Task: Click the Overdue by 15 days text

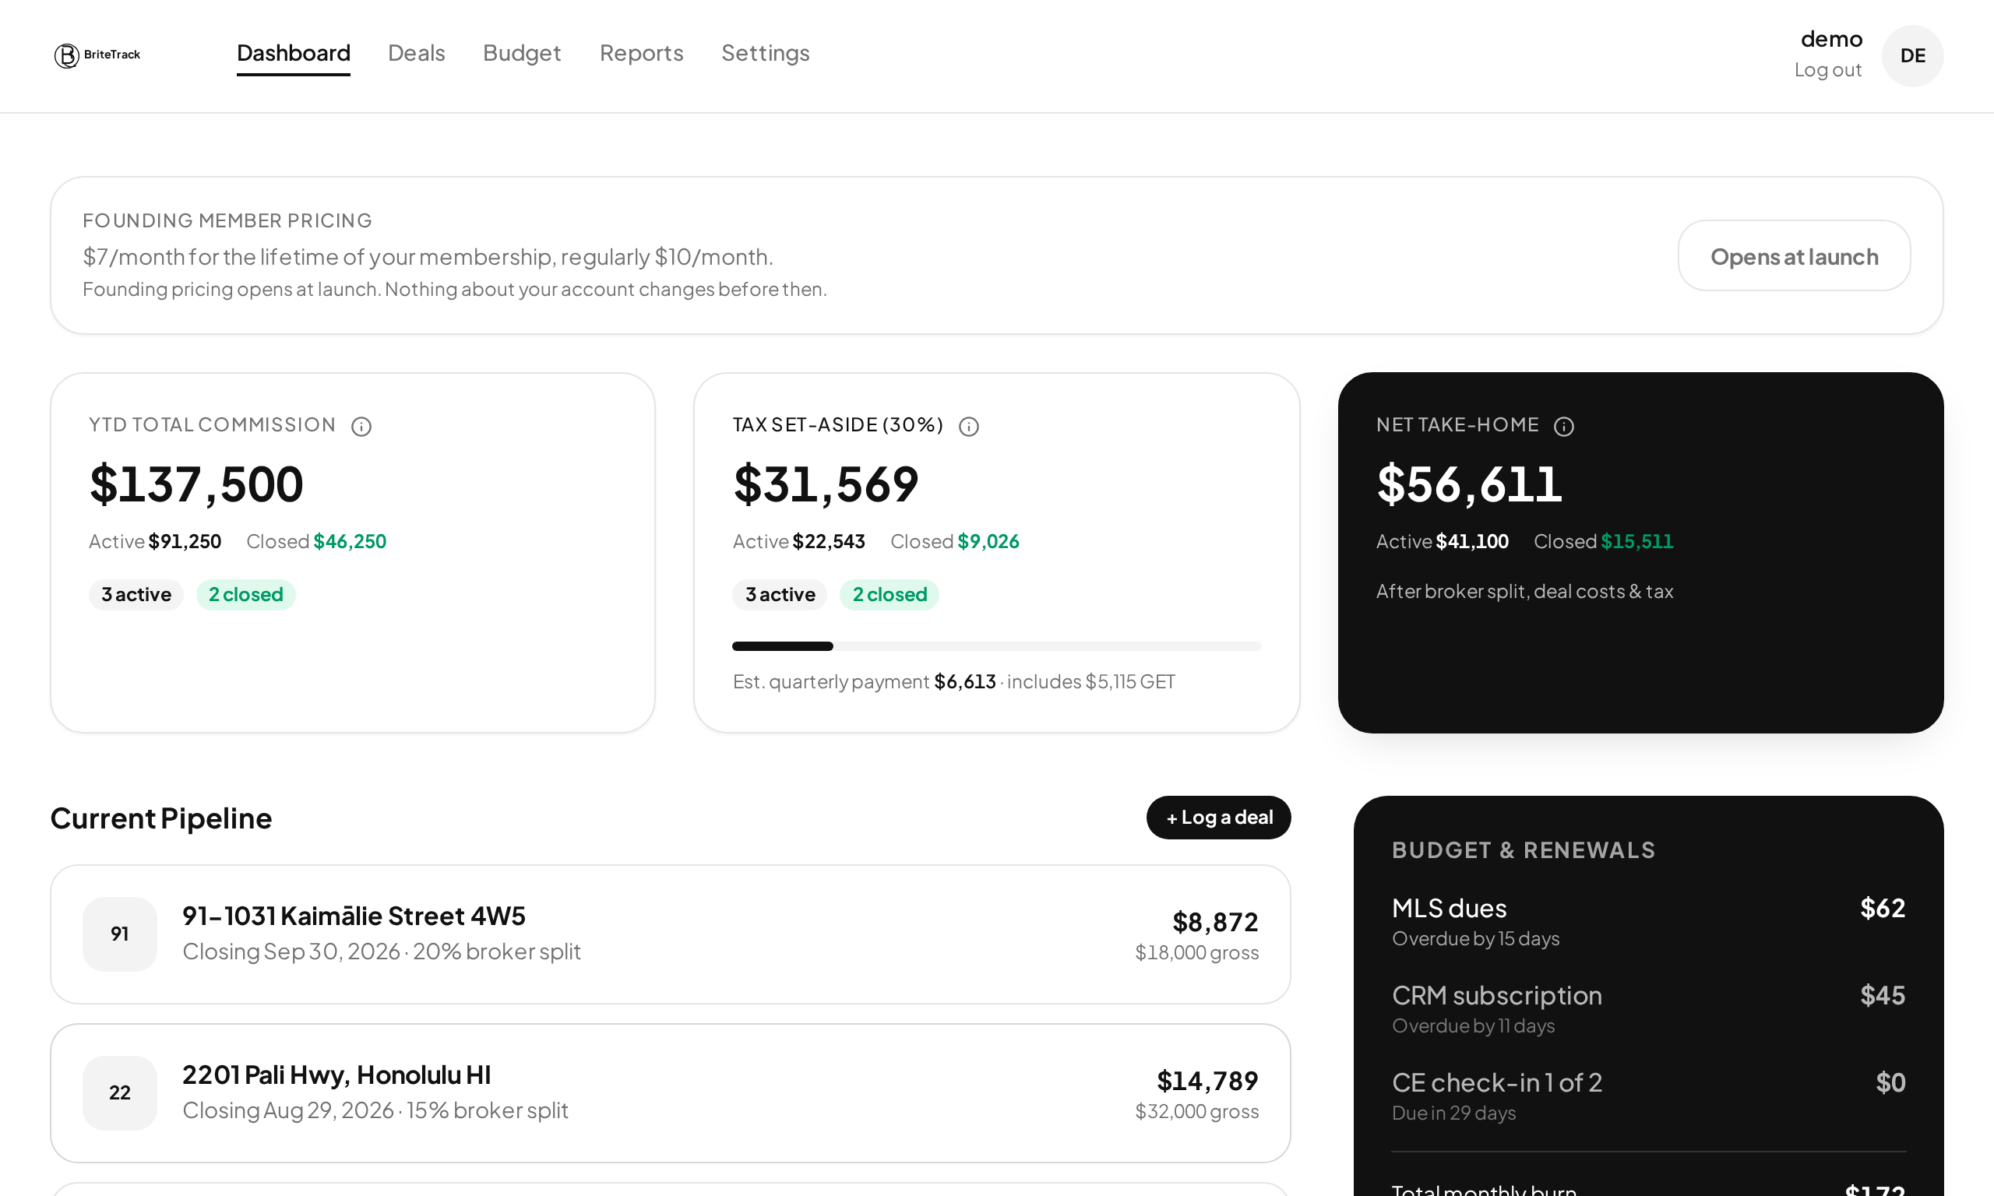Action: click(1476, 939)
